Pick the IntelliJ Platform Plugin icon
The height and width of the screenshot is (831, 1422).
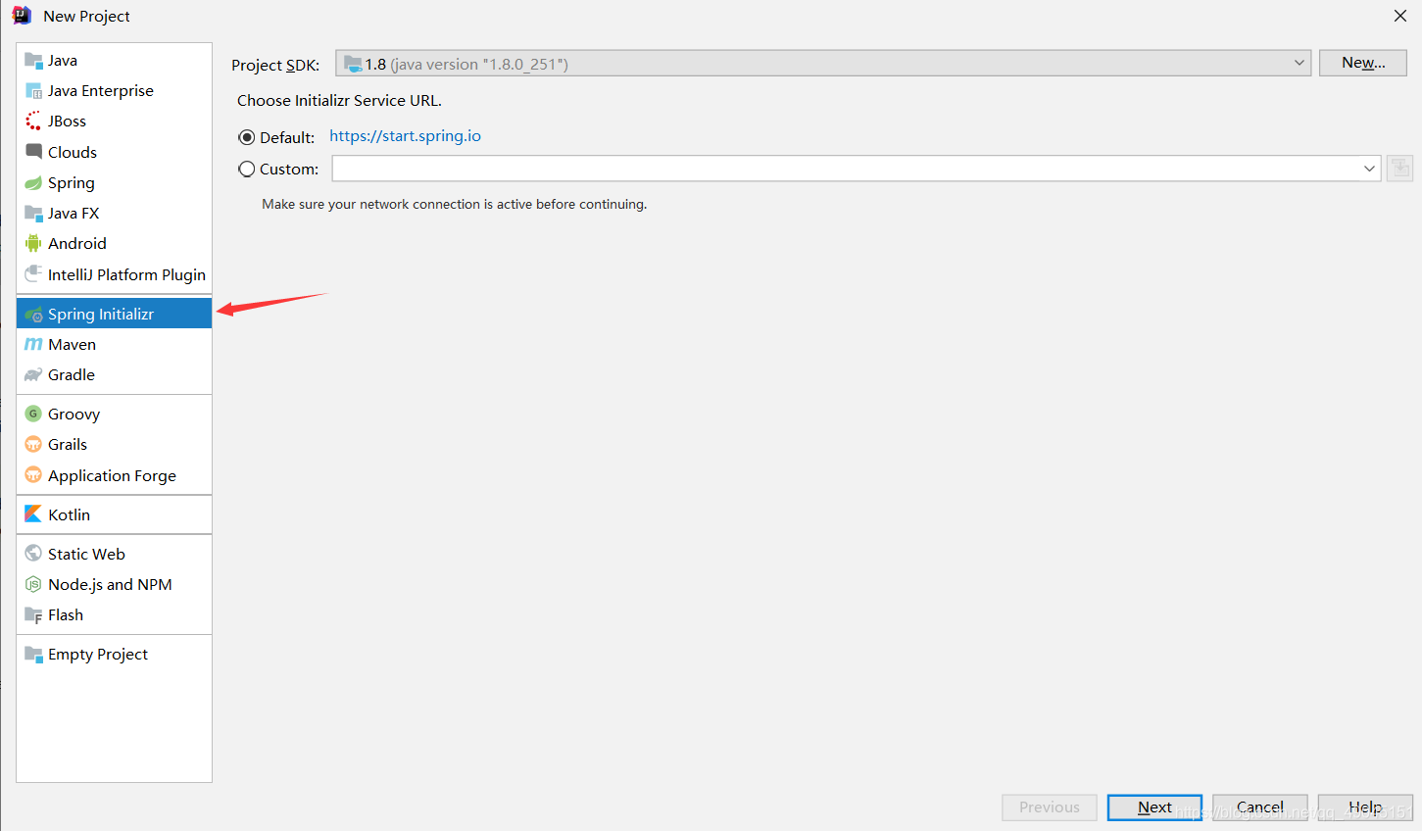click(33, 274)
